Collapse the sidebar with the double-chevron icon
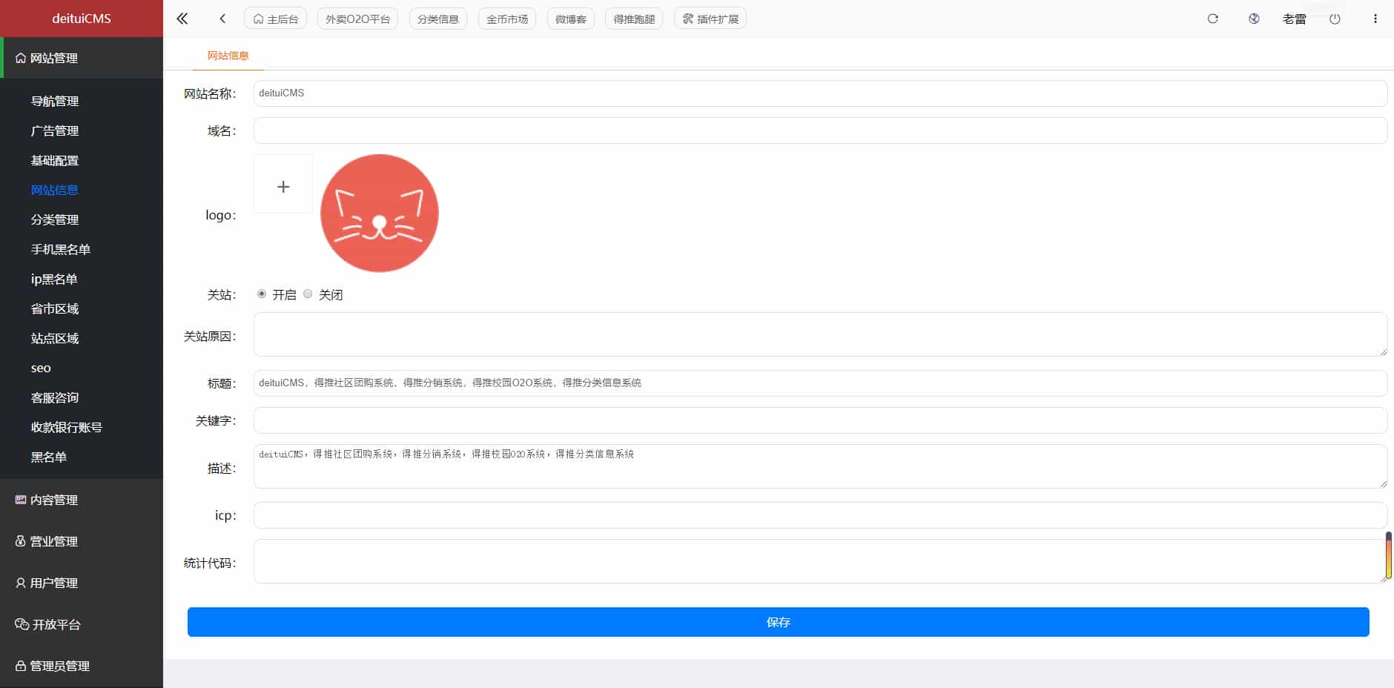This screenshot has height=688, width=1394. tap(182, 19)
